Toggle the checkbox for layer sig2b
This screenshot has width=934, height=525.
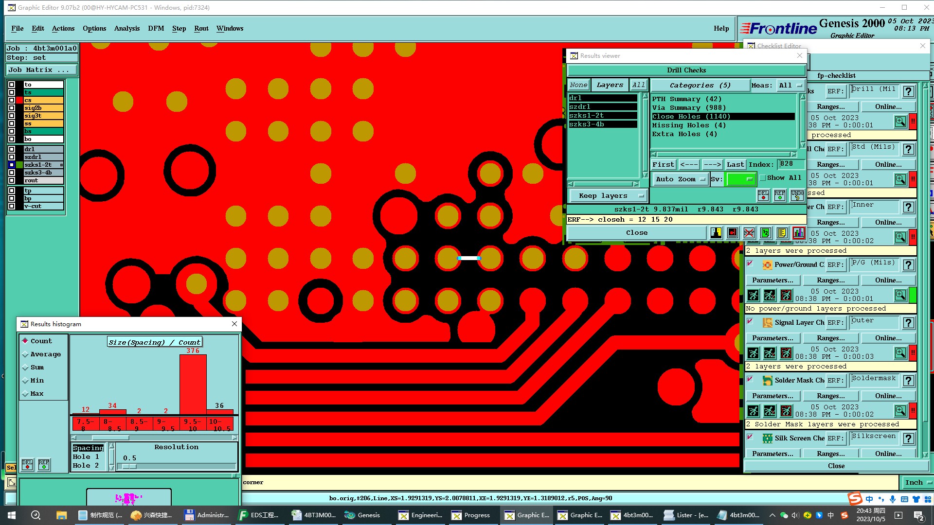coord(12,108)
